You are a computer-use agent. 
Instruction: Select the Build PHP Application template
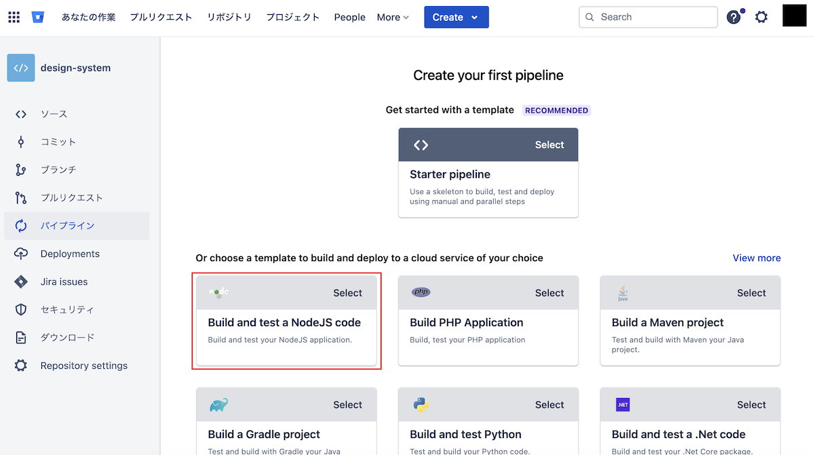coord(549,293)
